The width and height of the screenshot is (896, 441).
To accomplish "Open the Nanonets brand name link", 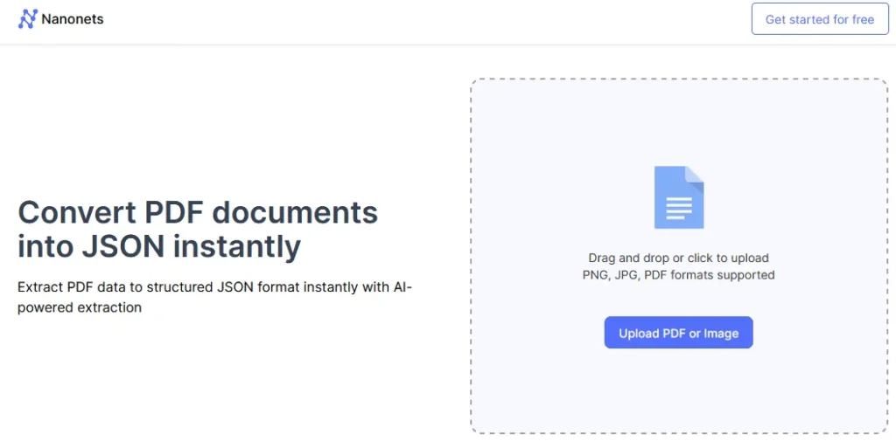I will [73, 19].
